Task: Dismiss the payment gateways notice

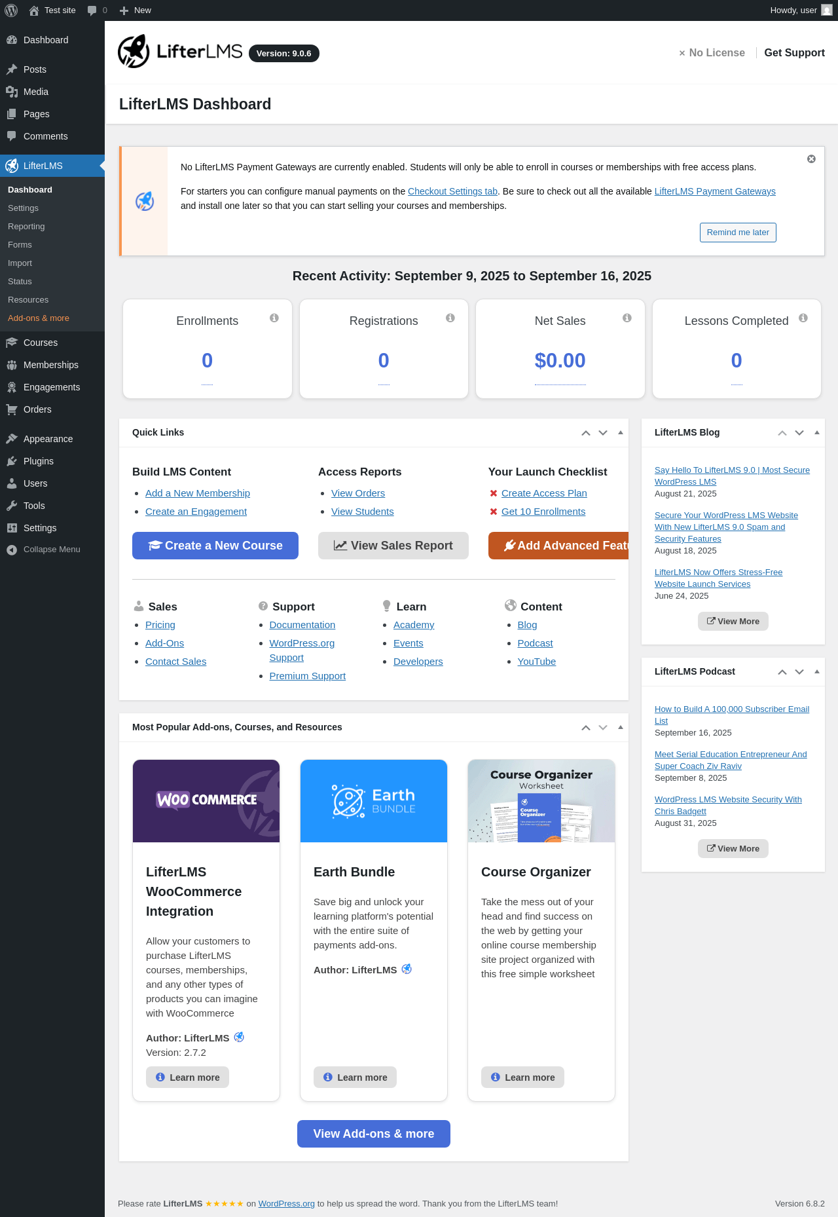Action: [x=811, y=159]
